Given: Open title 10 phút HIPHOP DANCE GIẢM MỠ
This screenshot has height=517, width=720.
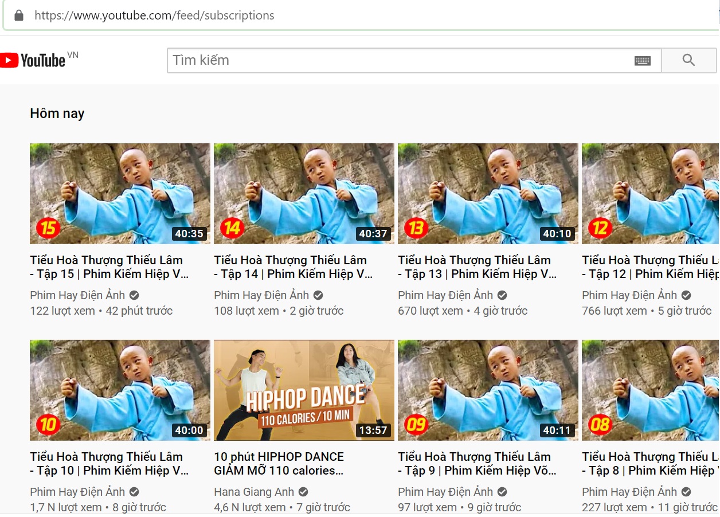Looking at the screenshot, I should coord(279,464).
